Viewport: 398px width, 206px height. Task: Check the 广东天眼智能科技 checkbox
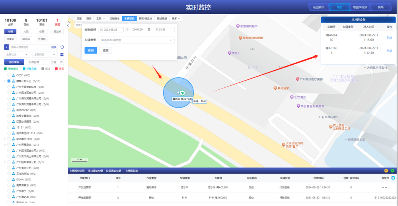[9, 87]
